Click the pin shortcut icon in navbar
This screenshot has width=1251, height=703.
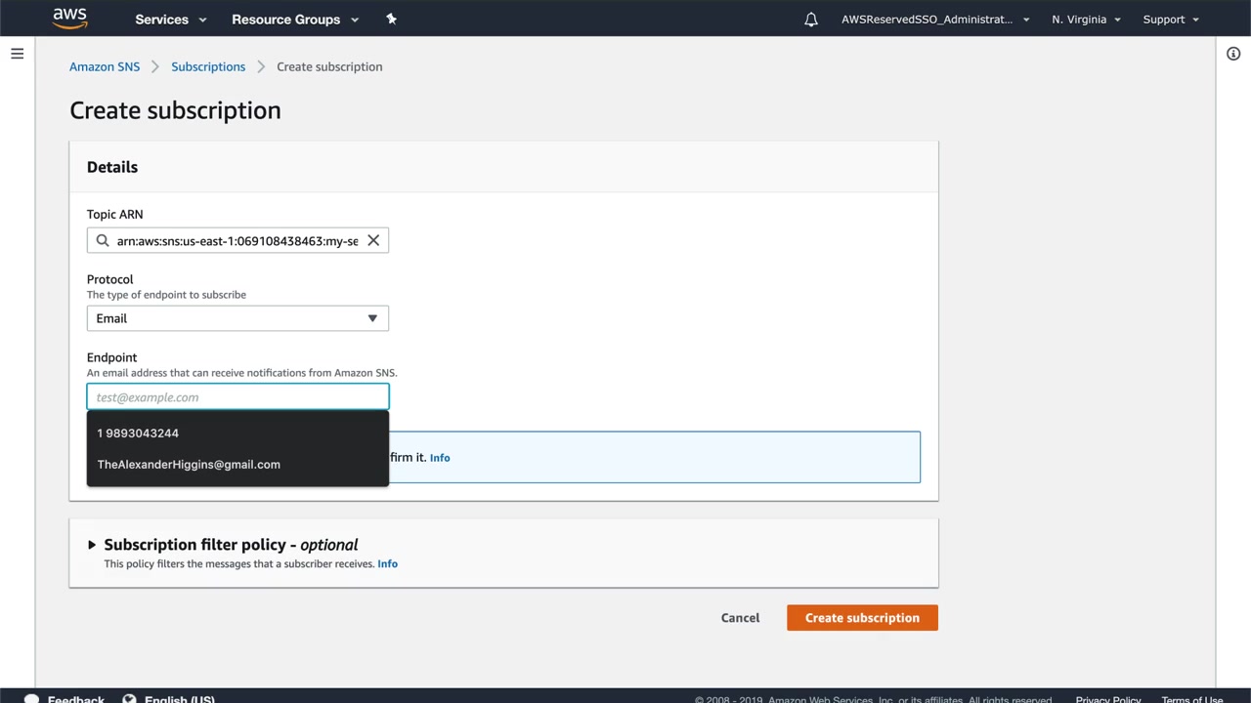pos(391,19)
